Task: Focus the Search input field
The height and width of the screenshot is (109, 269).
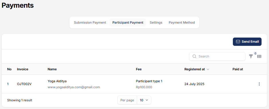Action: 217,56
